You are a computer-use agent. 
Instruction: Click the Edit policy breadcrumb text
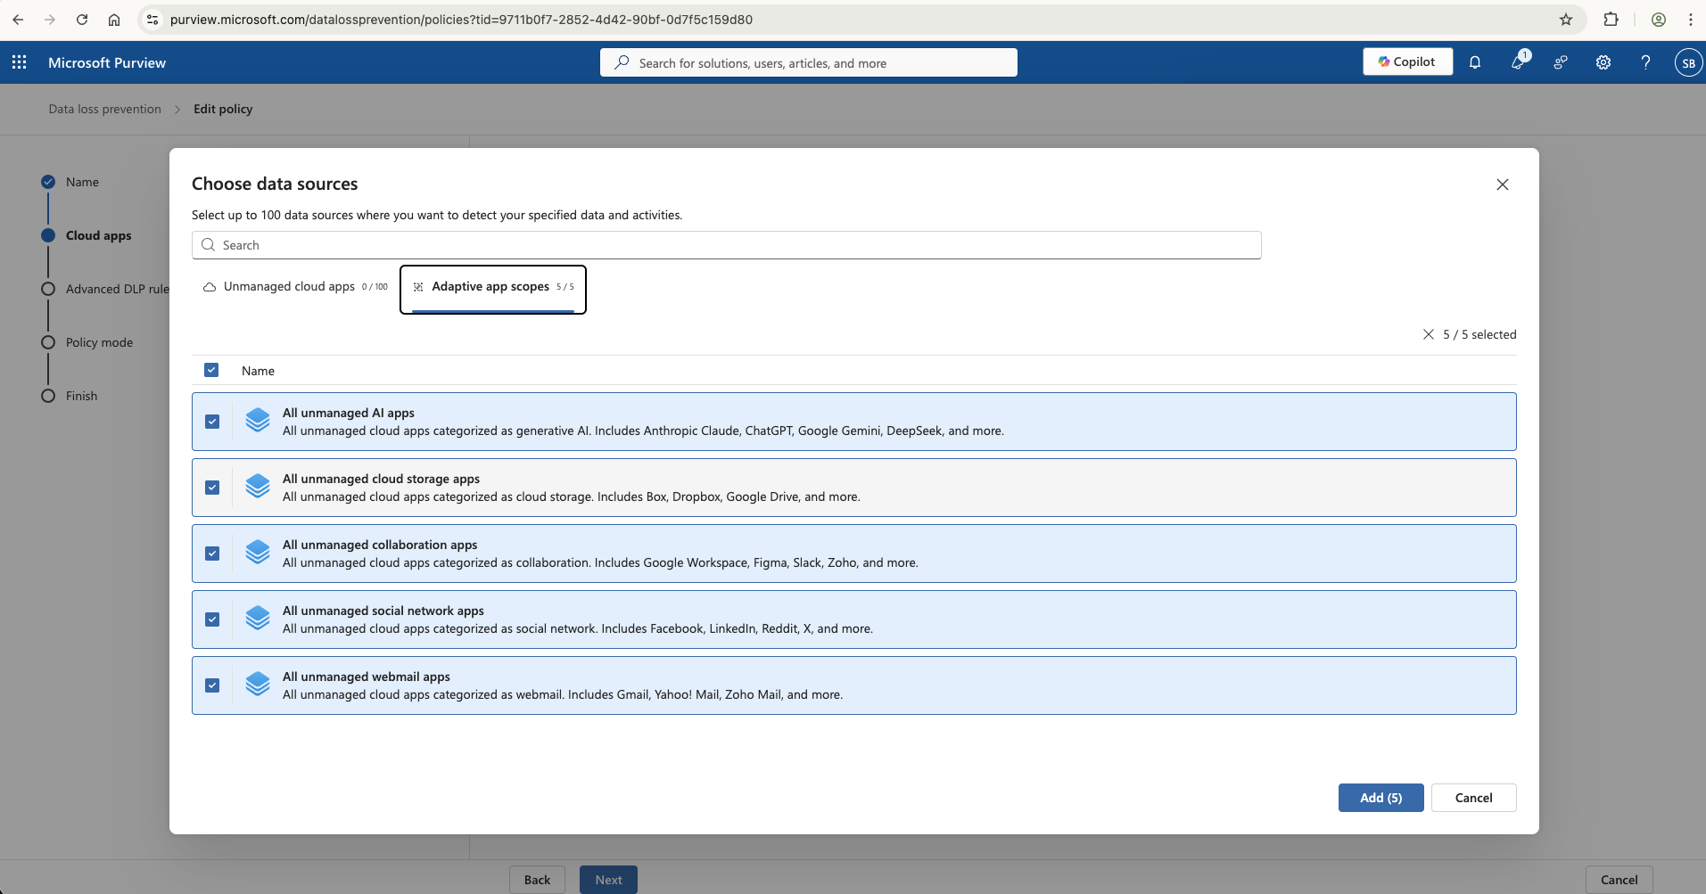pos(223,109)
